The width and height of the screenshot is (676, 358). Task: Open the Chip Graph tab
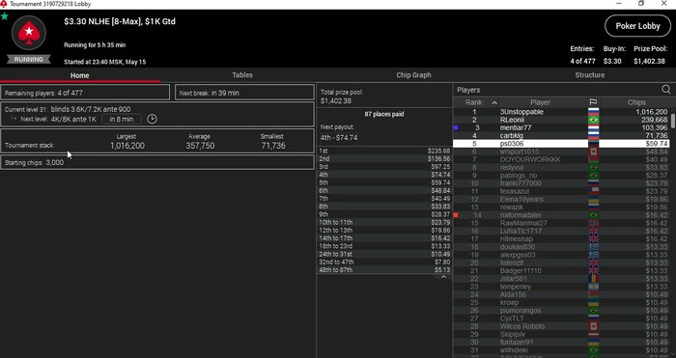pyautogui.click(x=413, y=75)
